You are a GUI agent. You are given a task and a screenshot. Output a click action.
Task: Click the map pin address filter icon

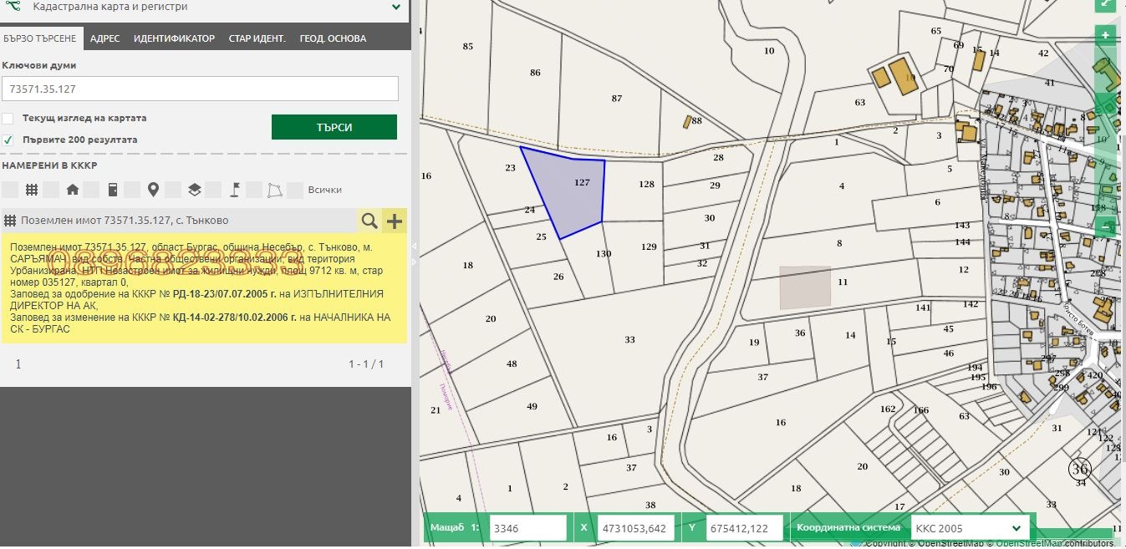[x=153, y=190]
